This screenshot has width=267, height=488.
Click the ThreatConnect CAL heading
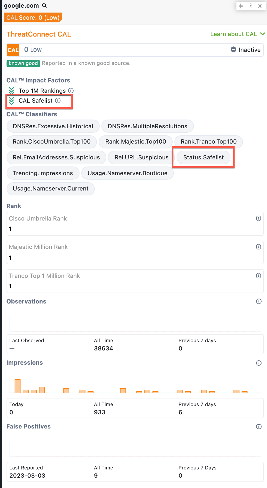[x=39, y=34]
